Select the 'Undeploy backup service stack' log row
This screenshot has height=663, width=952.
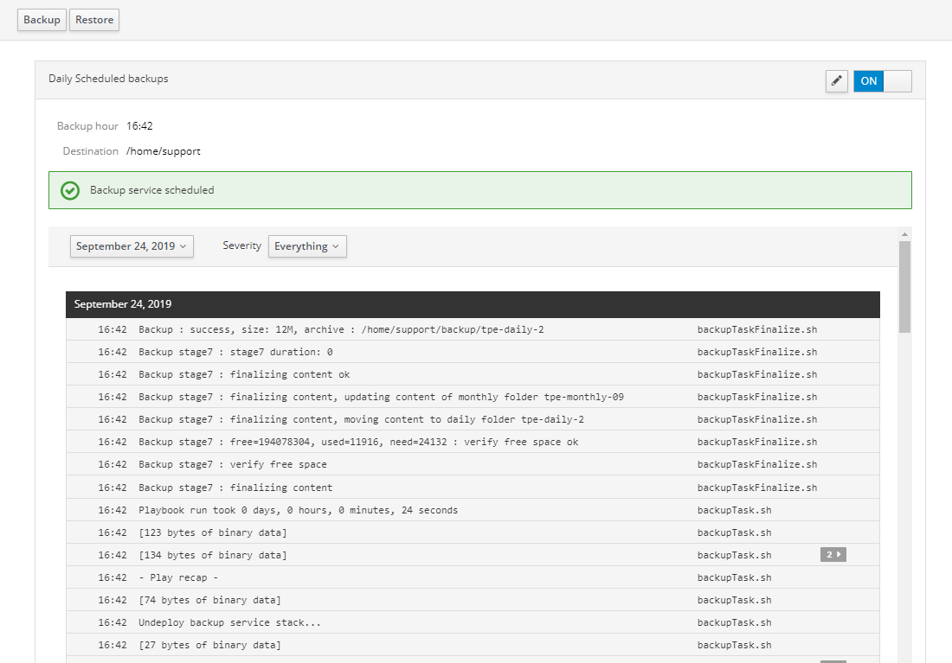click(x=230, y=622)
